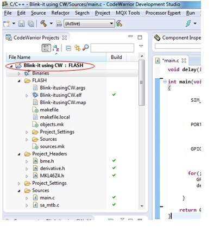Open the Project menu
The image size is (214, 231).
tap(103, 13)
